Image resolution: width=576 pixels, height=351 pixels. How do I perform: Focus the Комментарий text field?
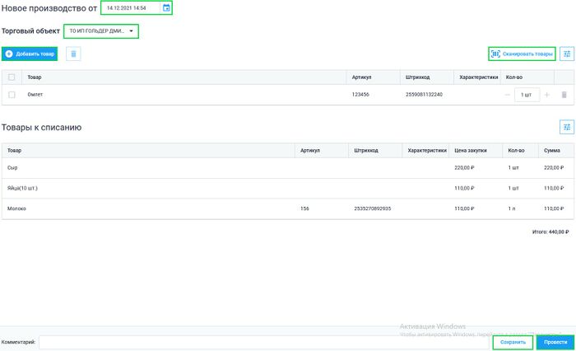(263, 342)
